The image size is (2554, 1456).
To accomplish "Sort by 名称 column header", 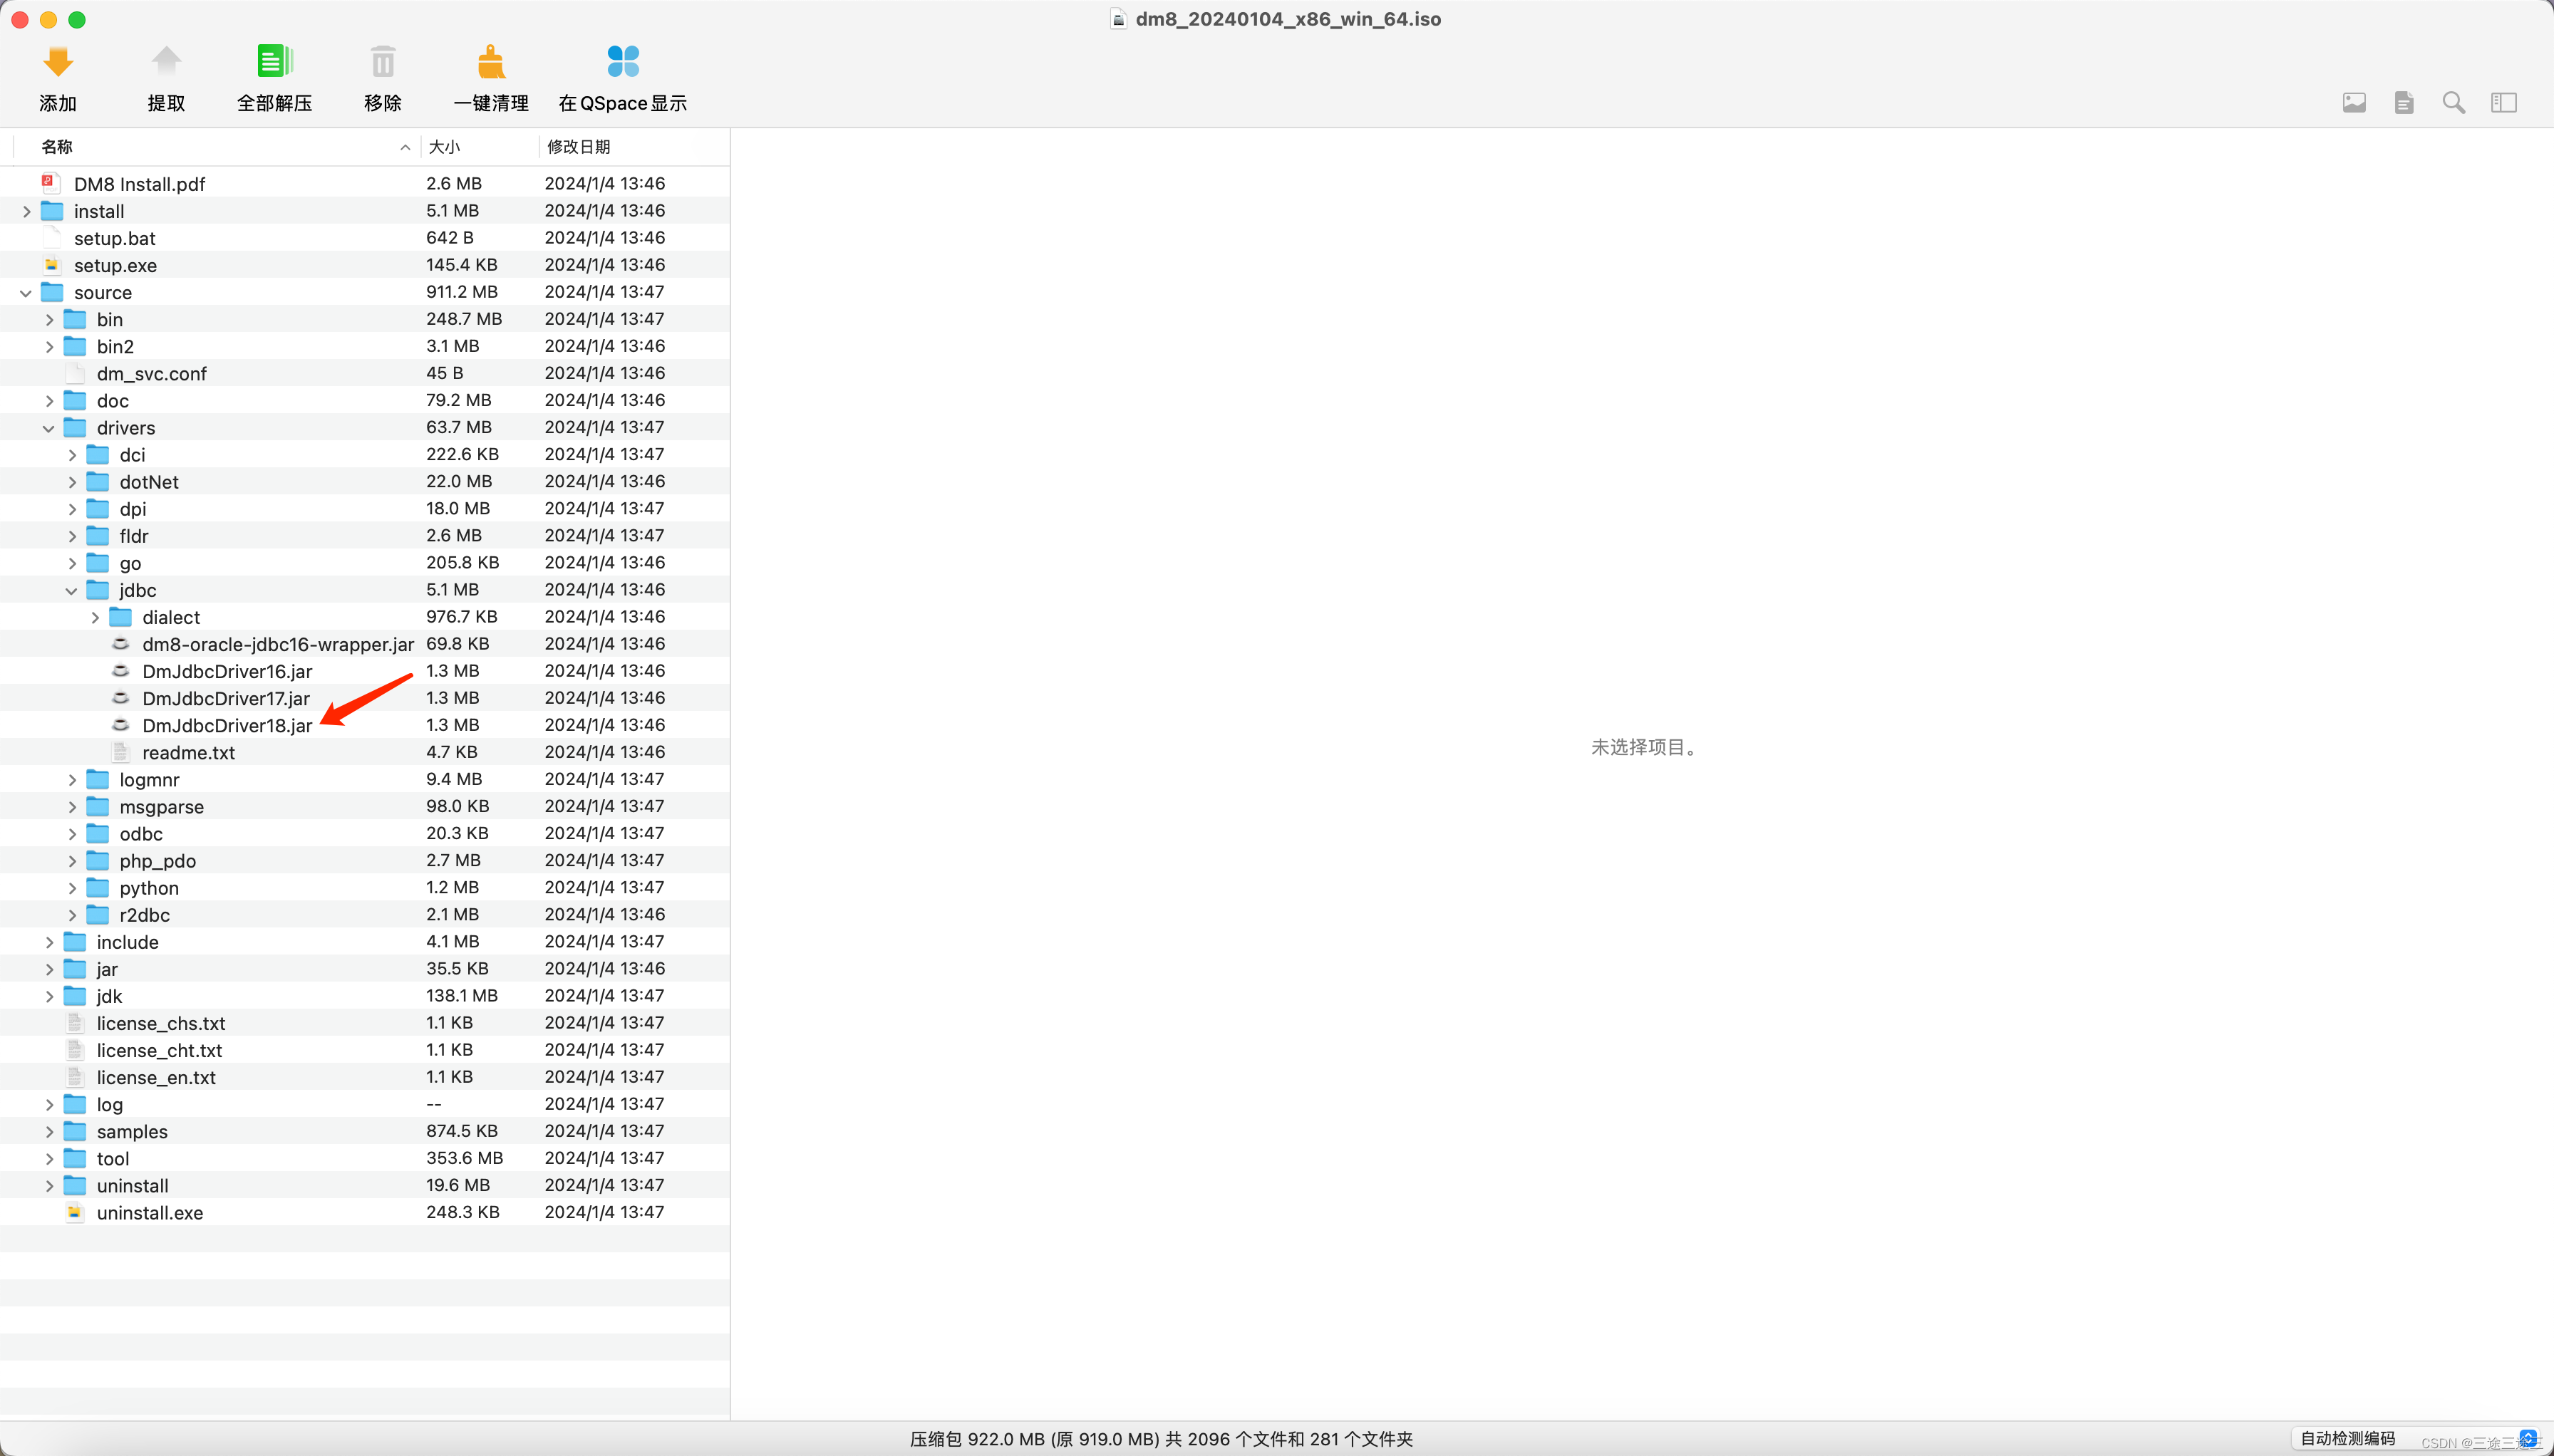I will 216,147.
